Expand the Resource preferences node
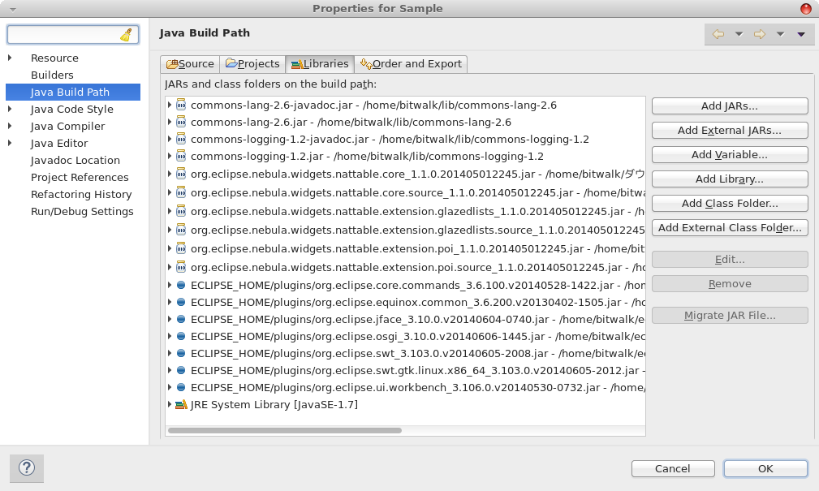This screenshot has width=819, height=491. click(x=10, y=58)
